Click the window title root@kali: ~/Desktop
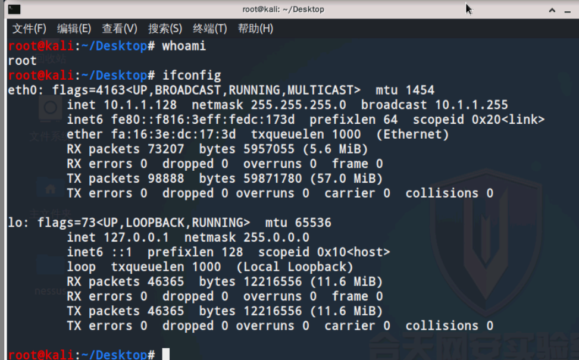This screenshot has width=579, height=360. pos(283,10)
